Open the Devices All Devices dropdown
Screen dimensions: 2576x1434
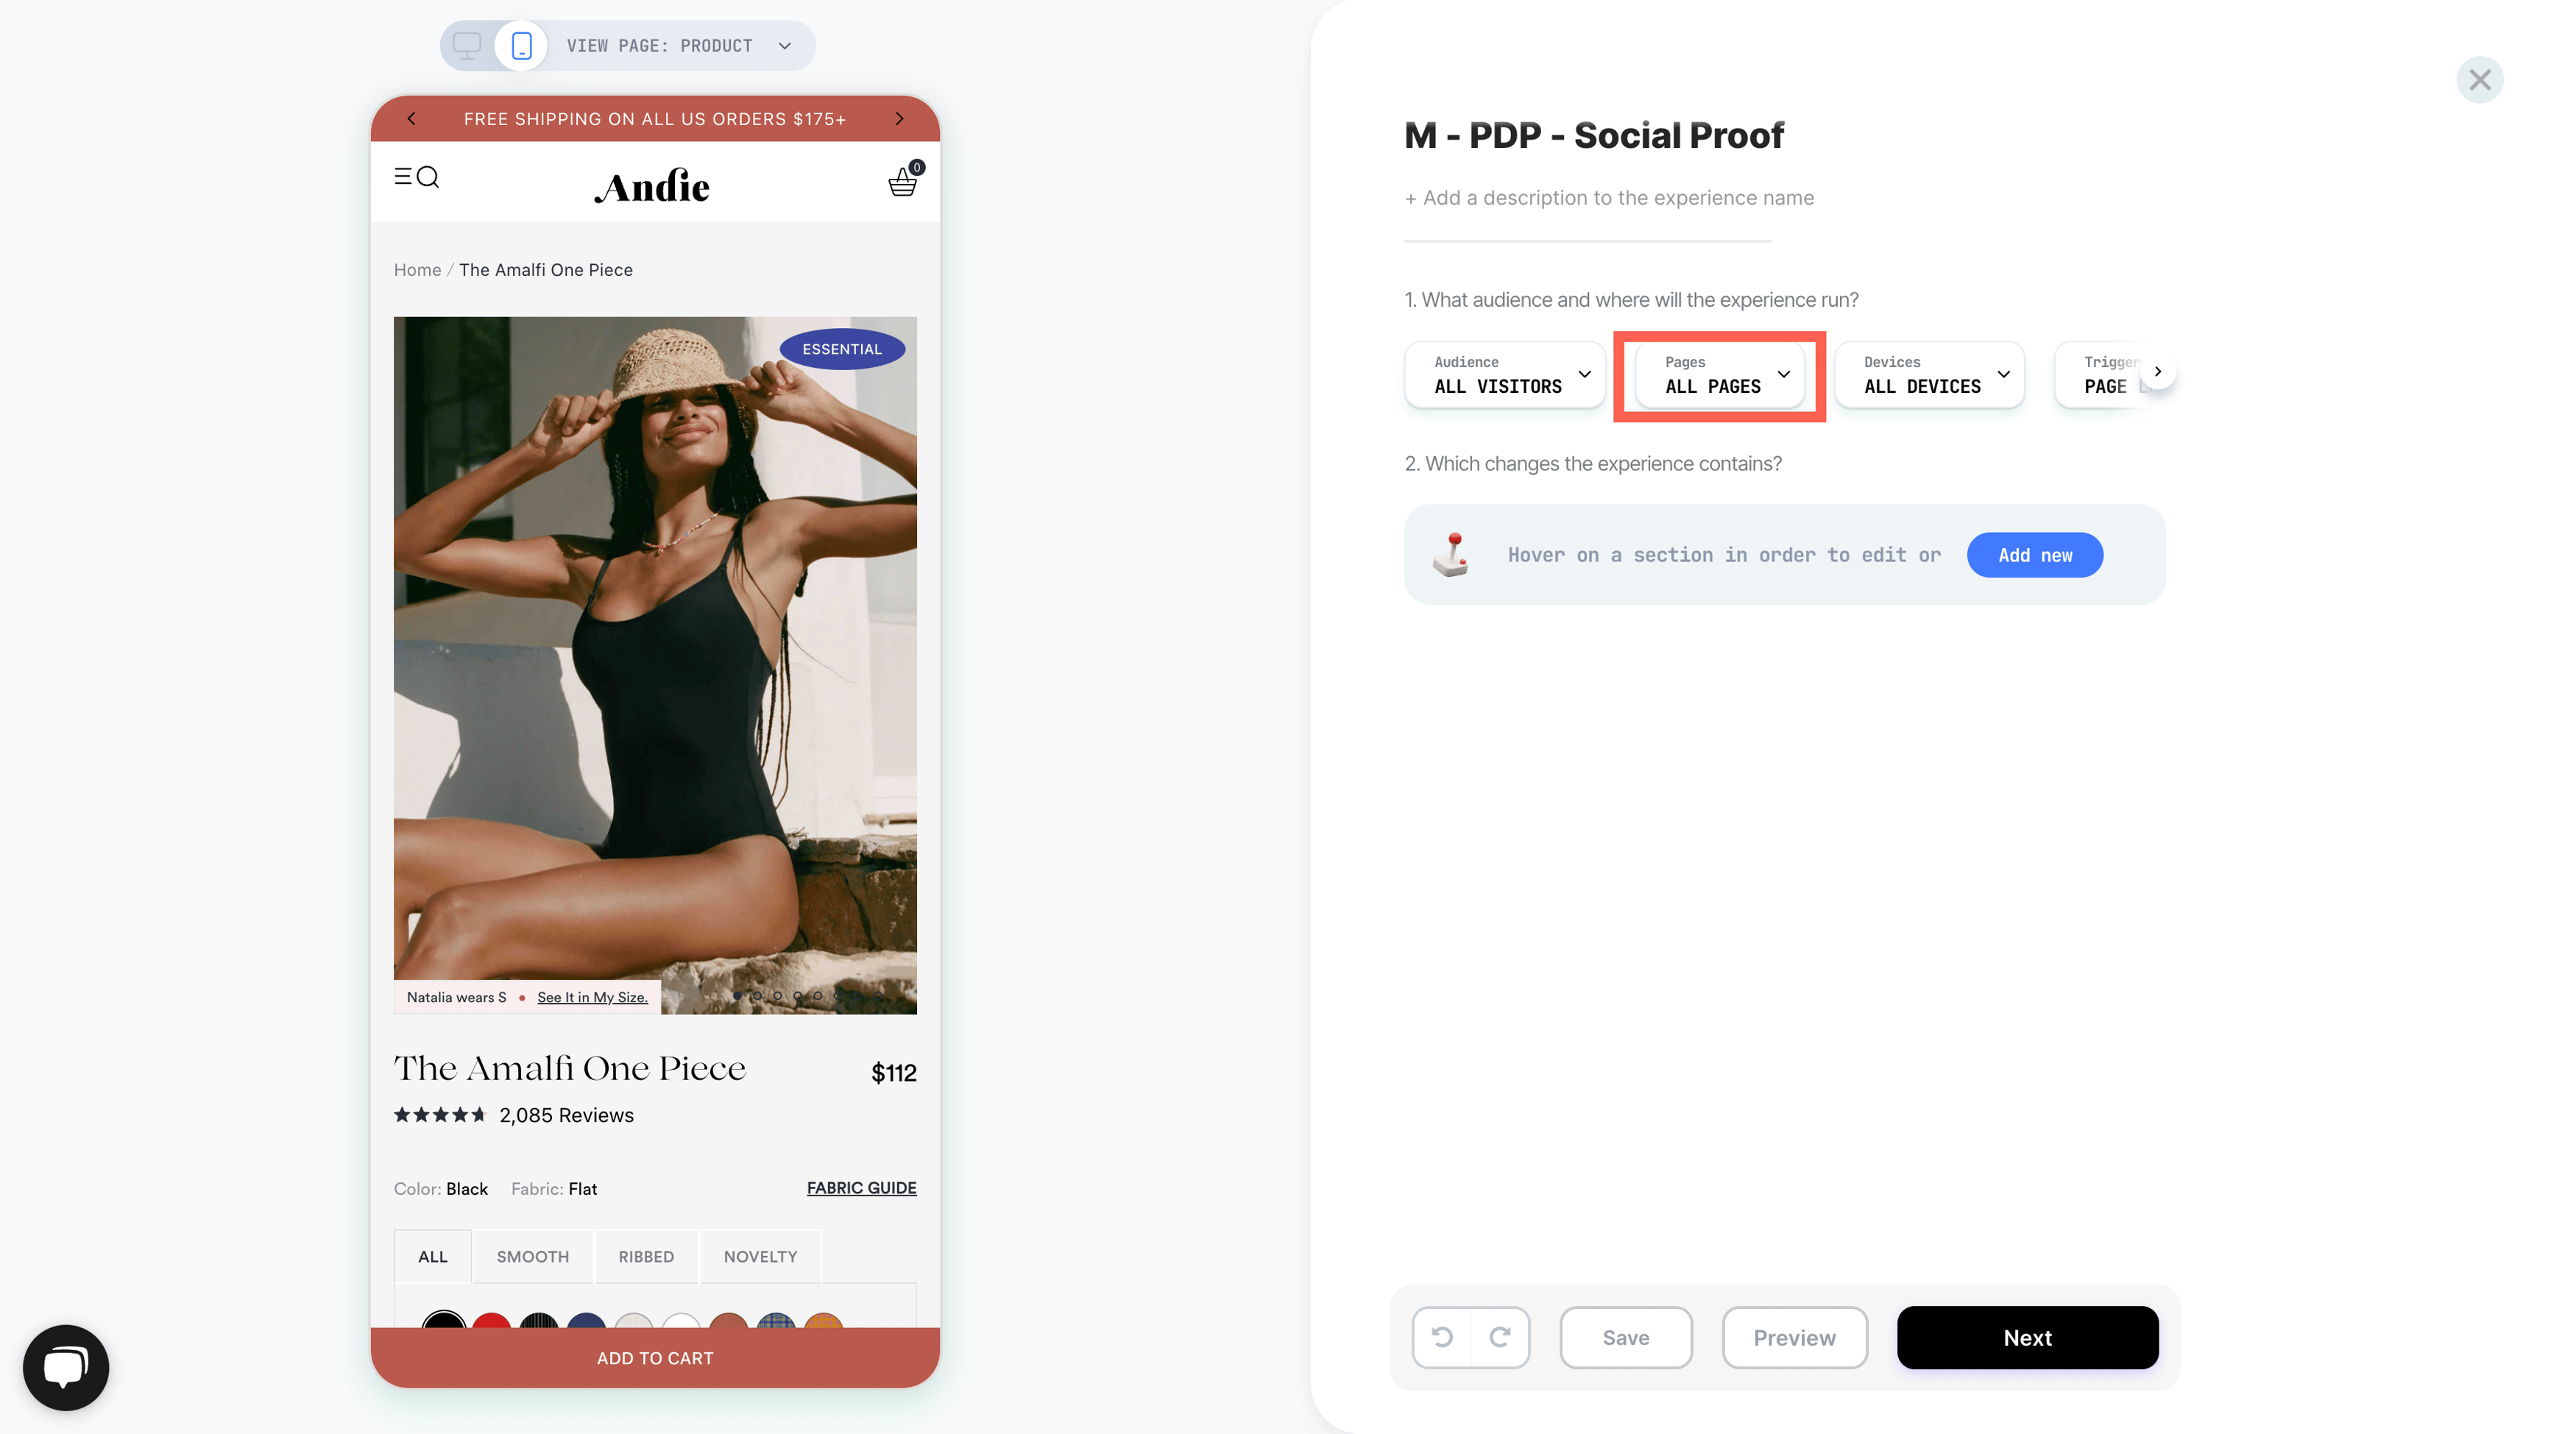coord(1929,374)
